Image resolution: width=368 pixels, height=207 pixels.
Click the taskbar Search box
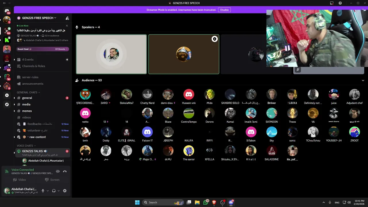coord(163,202)
